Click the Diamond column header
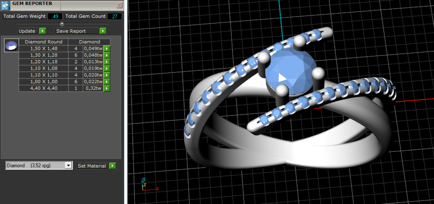 tap(89, 42)
